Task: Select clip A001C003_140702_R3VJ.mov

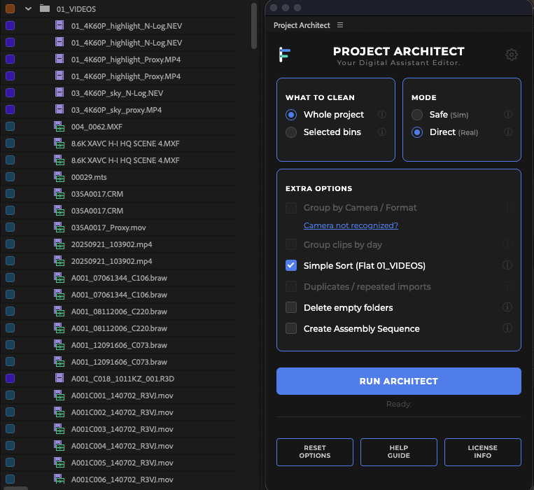Action: (x=122, y=429)
